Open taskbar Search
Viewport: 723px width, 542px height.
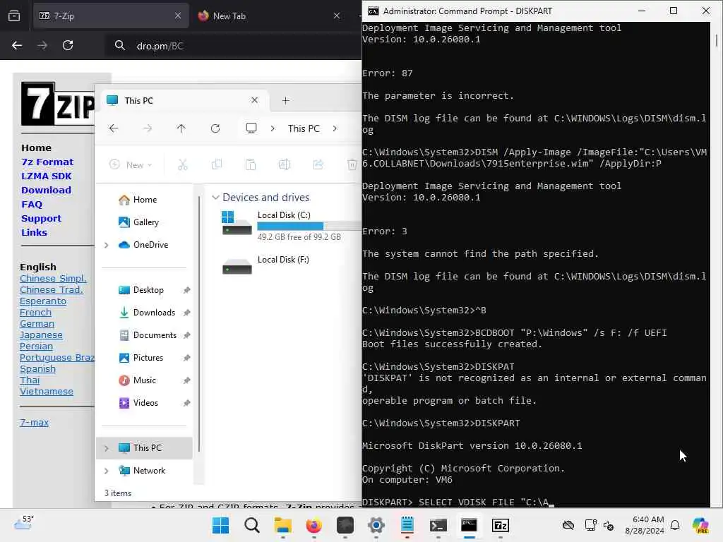pos(252,525)
